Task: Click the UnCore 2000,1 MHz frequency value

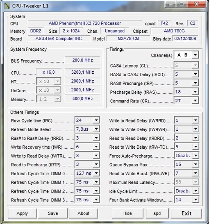Action: (x=82, y=90)
